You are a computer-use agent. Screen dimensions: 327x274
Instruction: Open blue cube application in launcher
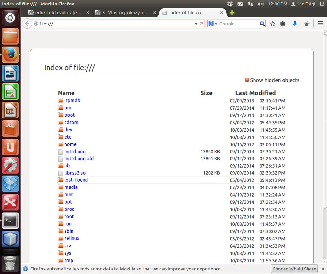[10, 239]
